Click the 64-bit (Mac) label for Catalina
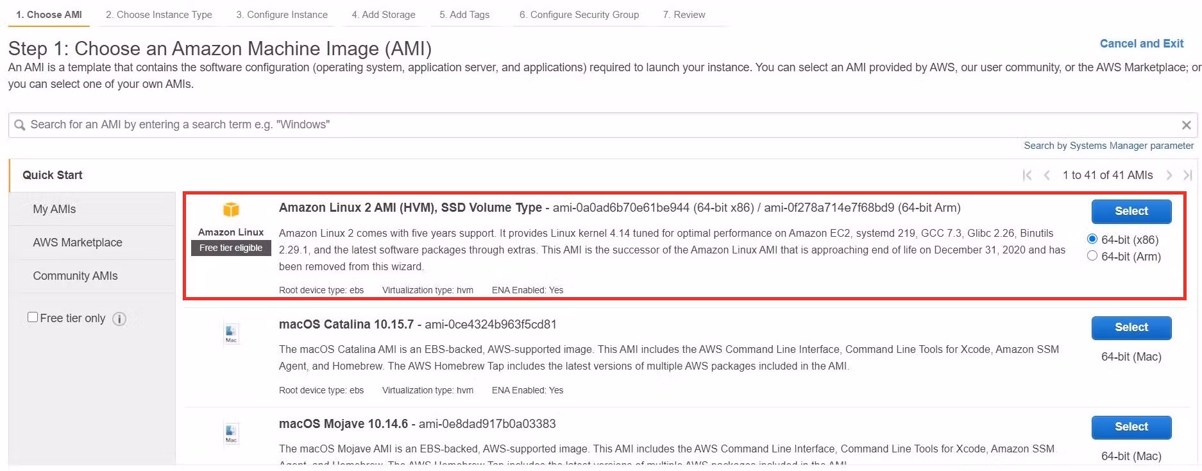This screenshot has width=1202, height=471. [1131, 357]
